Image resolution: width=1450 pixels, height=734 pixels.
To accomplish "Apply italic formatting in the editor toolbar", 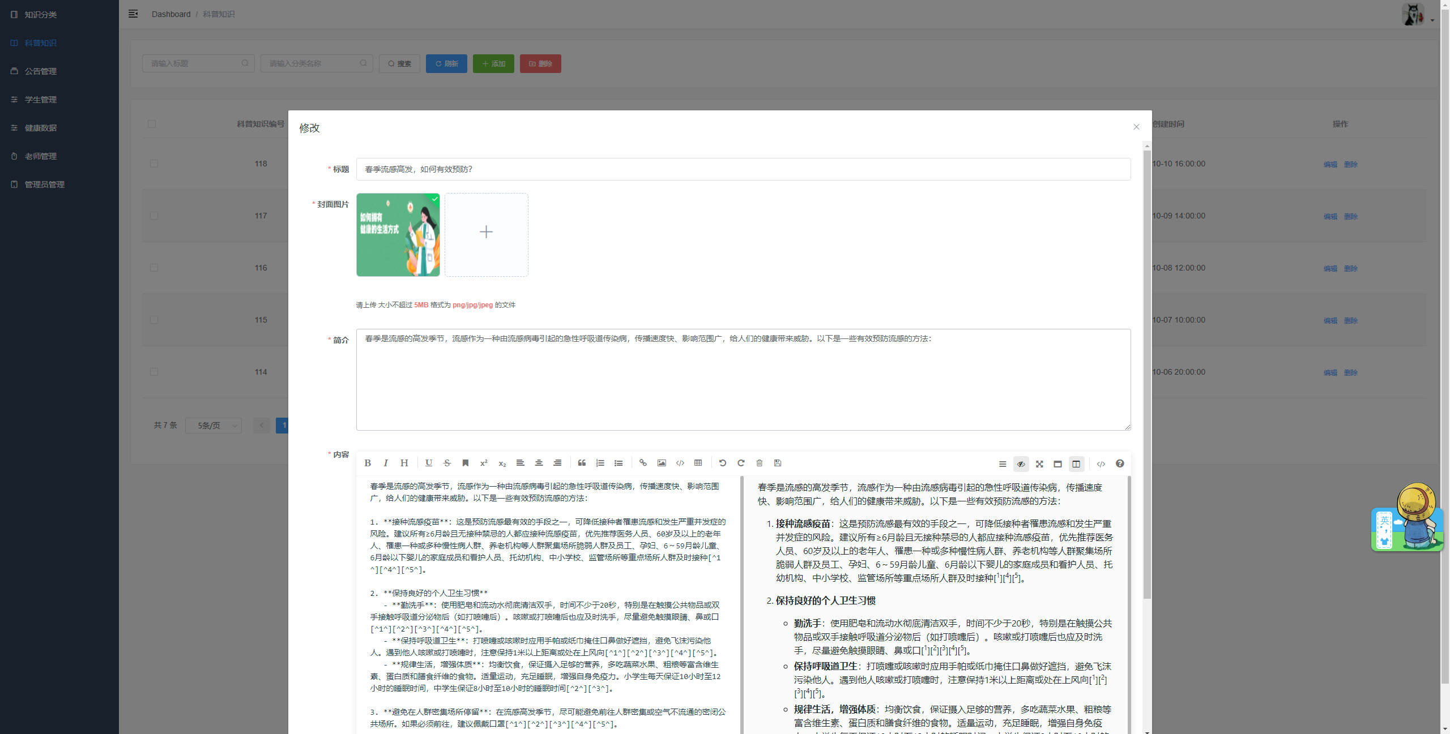I will click(386, 463).
